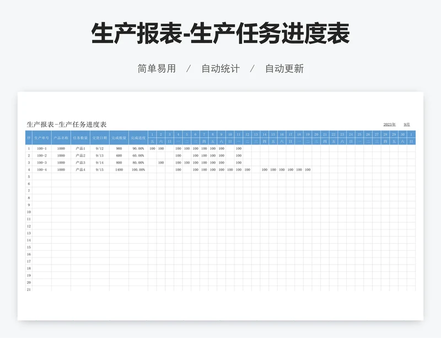Select delivery date cell 9/14

coord(100,163)
